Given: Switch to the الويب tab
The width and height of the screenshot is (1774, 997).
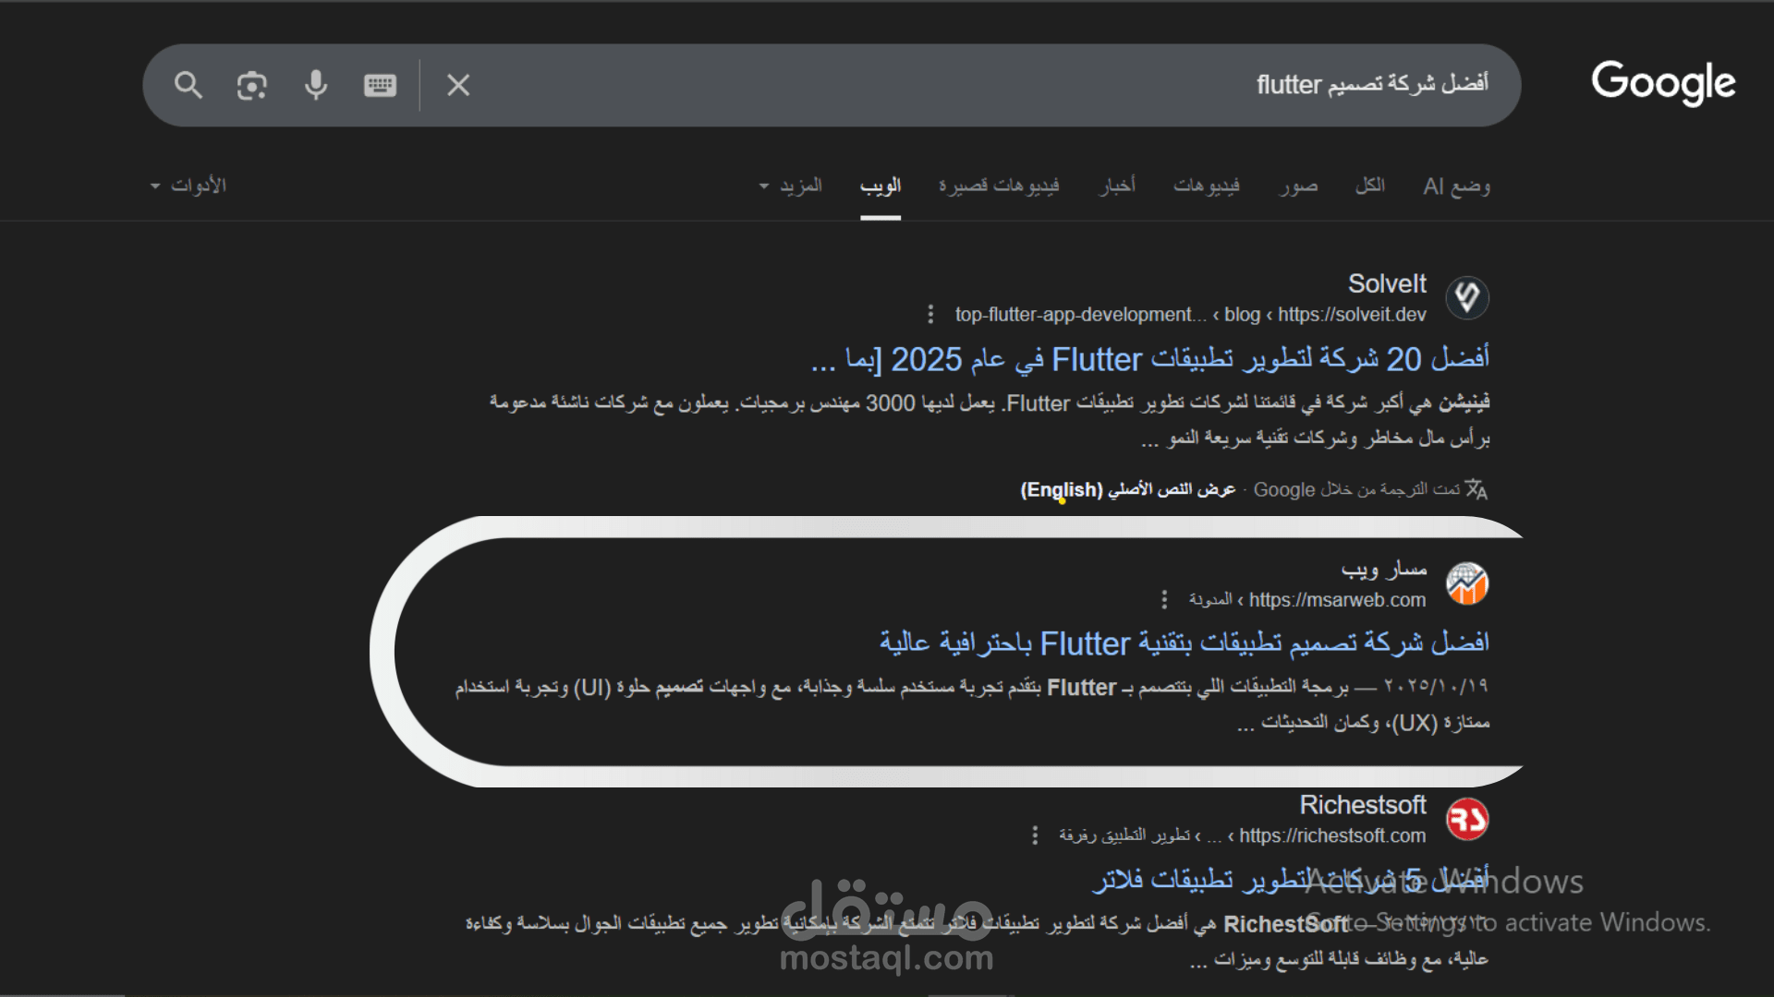Looking at the screenshot, I should pos(881,186).
